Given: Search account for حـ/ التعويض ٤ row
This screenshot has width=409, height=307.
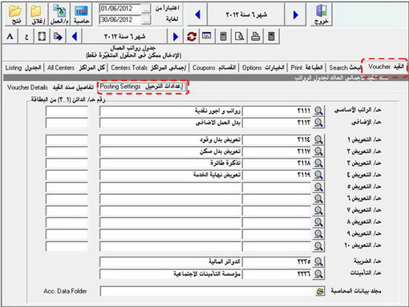Looking at the screenshot, I should click(x=318, y=175).
